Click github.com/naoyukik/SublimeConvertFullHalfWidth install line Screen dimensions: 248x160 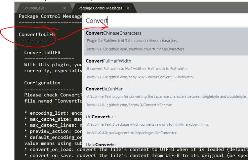point(140,77)
